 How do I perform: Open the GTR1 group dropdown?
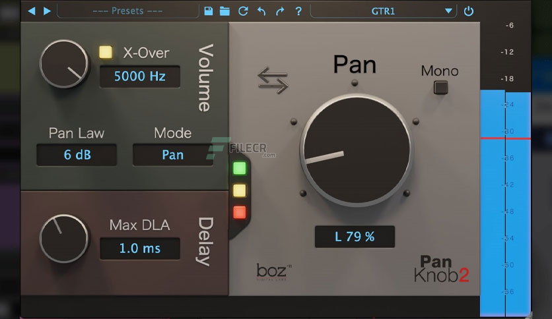[x=383, y=11]
